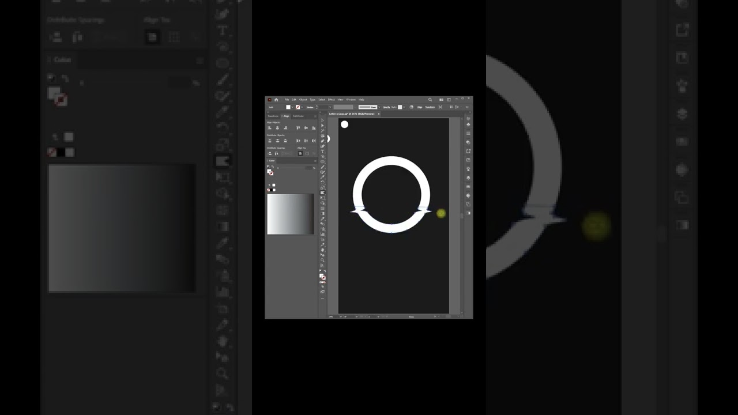Click the stroke none swatch in the control bar
This screenshot has width=738, height=415.
(298, 107)
